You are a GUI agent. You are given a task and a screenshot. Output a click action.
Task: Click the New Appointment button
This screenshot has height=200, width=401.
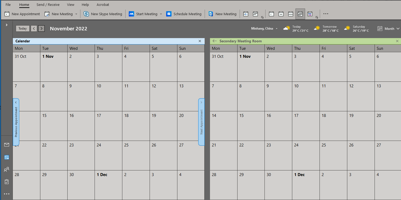click(x=22, y=14)
